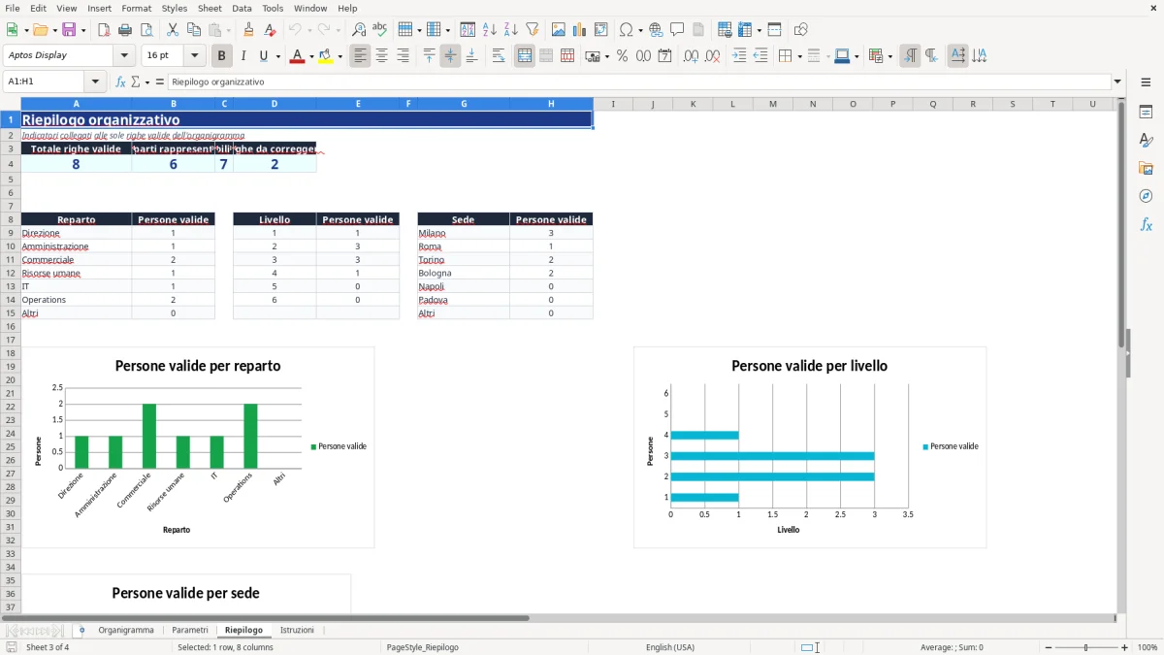Click the English (USA) language status
Screen dimensions: 1164x655
coord(670,647)
